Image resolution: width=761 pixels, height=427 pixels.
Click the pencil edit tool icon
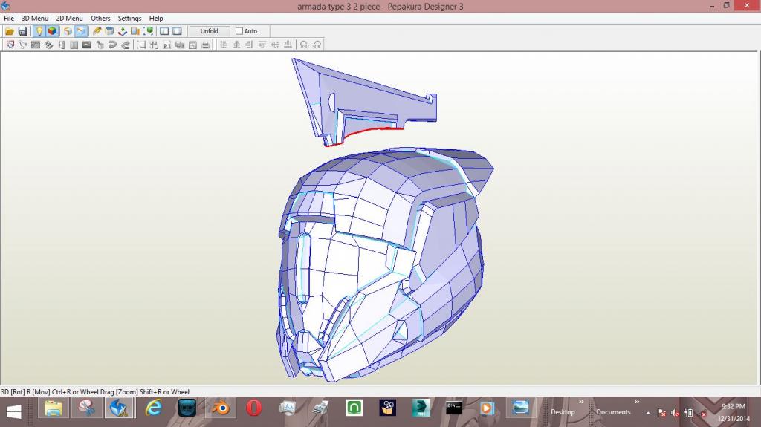(97, 31)
